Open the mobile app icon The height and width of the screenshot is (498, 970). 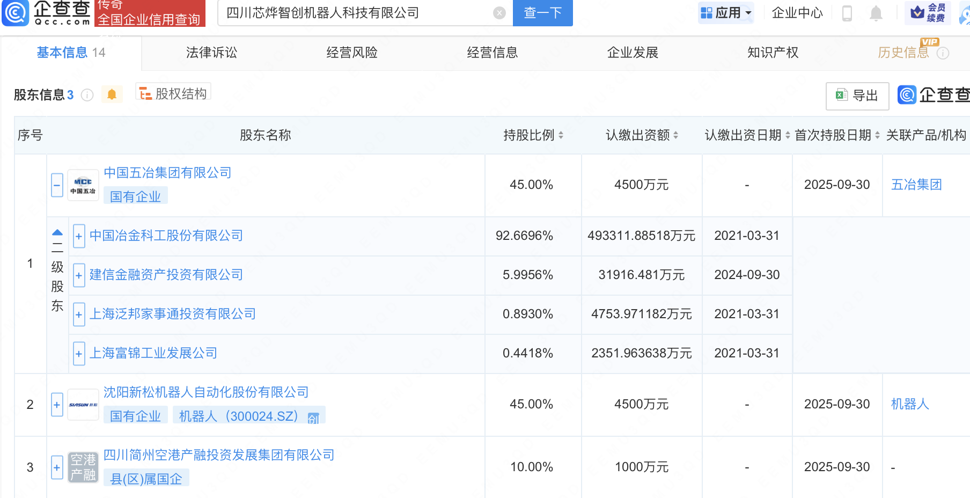pos(847,13)
